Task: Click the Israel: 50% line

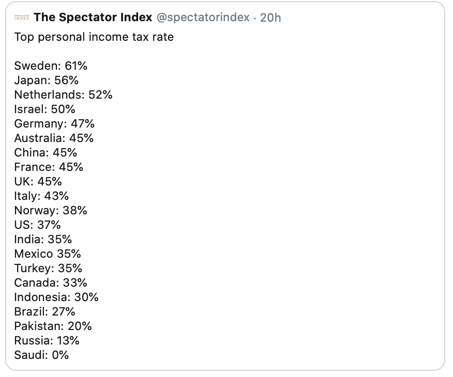Action: coord(45,109)
